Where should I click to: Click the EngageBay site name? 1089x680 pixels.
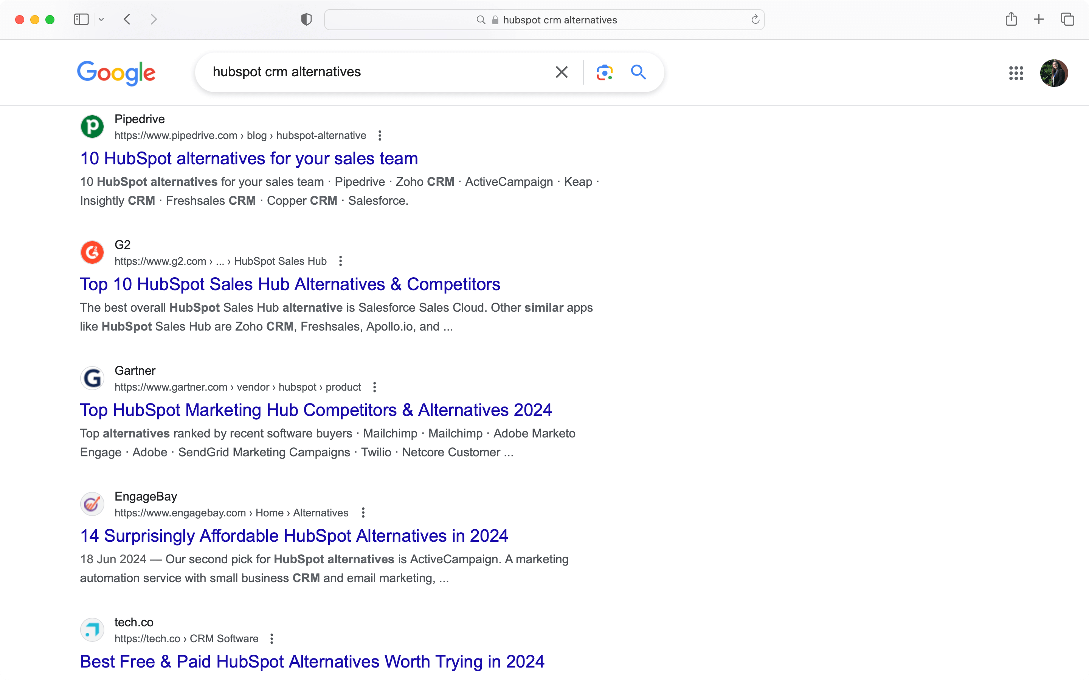coord(146,496)
